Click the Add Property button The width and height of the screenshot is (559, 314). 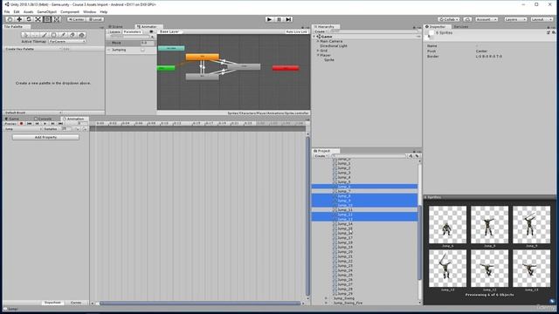tap(45, 137)
